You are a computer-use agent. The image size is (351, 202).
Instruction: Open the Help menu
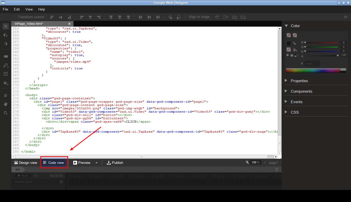click(42, 9)
